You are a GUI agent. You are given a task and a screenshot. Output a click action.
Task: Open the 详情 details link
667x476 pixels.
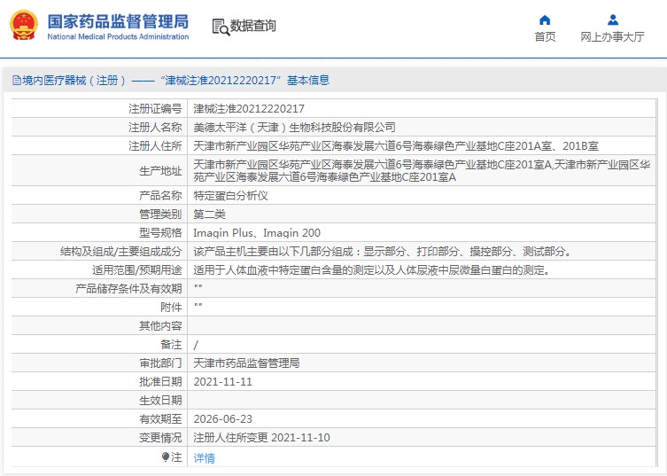(205, 458)
